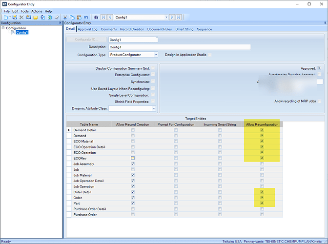Check Allow Record Creation for ECORev
The image size is (328, 244).
pos(133,158)
